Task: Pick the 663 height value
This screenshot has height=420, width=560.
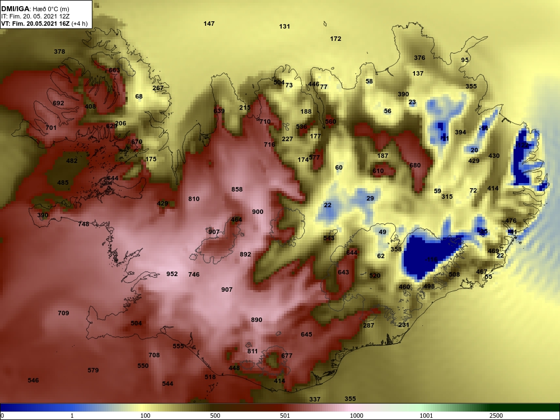Action: click(x=114, y=70)
